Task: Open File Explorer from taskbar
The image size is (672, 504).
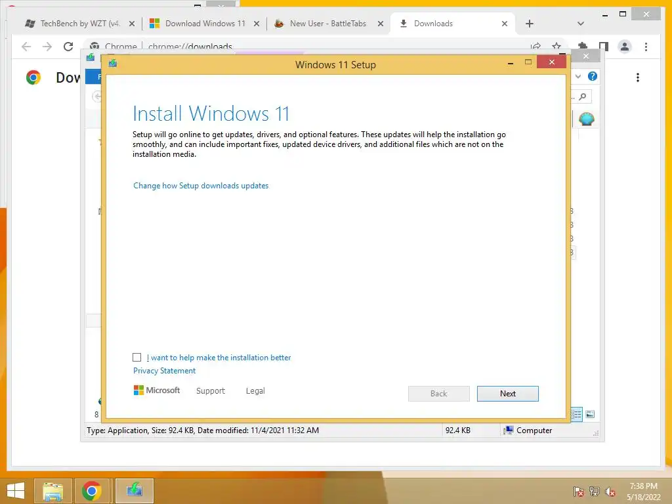Action: pos(53,491)
